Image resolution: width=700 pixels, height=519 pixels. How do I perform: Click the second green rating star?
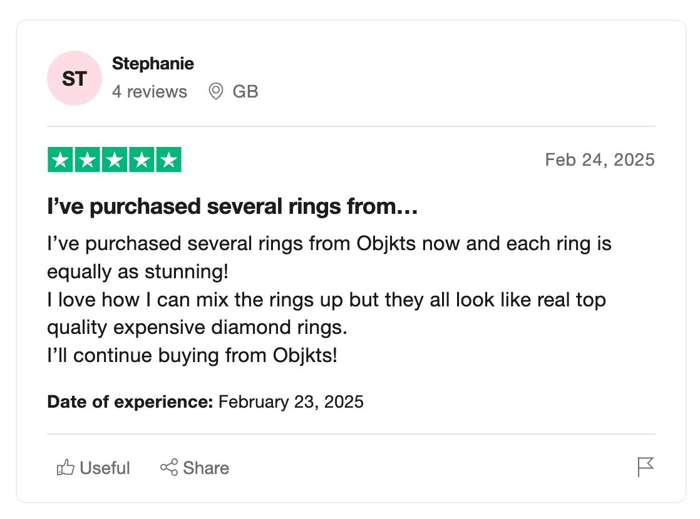coord(88,160)
